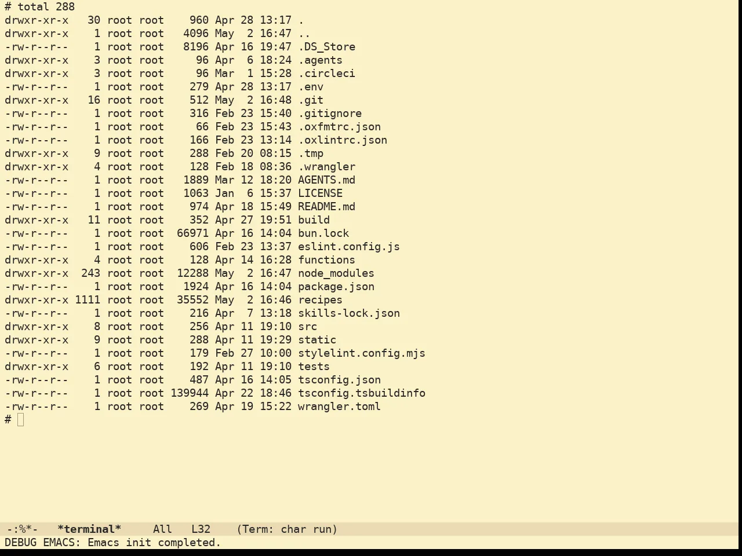Click the .gitignore file name
The height and width of the screenshot is (556, 742).
tap(330, 114)
